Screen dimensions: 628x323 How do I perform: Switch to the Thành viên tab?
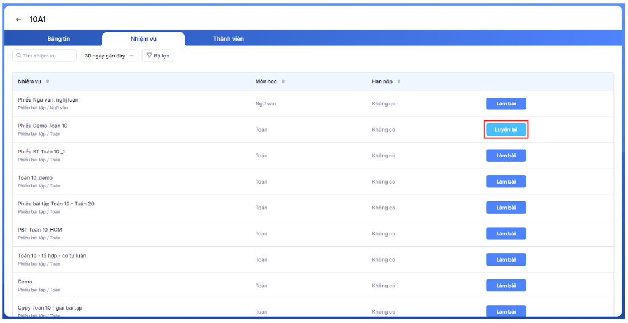click(x=228, y=39)
